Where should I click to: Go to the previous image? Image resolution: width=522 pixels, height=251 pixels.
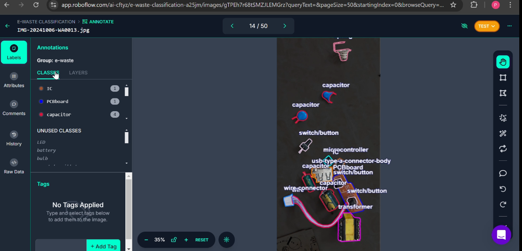pos(232,26)
